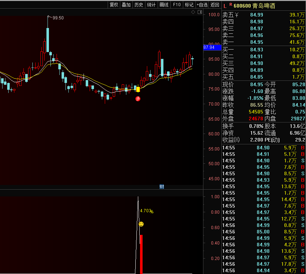This screenshot has width=306, height=274.
Task: Click the 返回 back button
Action: click(215, 5)
